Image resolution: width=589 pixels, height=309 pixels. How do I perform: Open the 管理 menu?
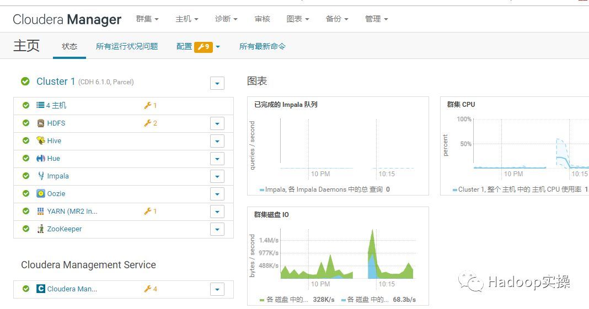376,19
